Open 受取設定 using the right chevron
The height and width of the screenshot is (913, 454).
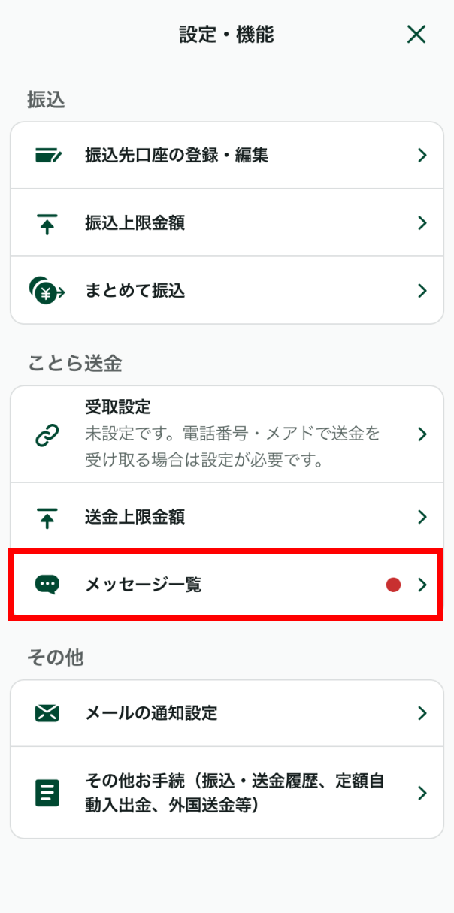pyautogui.click(x=422, y=434)
